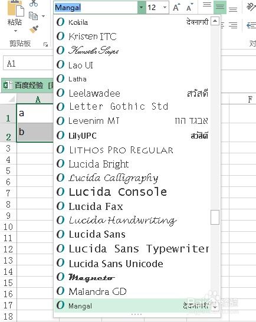Image resolution: width=256 pixels, height=322 pixels.
Task: Choose Lao UI font
Action: pyautogui.click(x=132, y=65)
